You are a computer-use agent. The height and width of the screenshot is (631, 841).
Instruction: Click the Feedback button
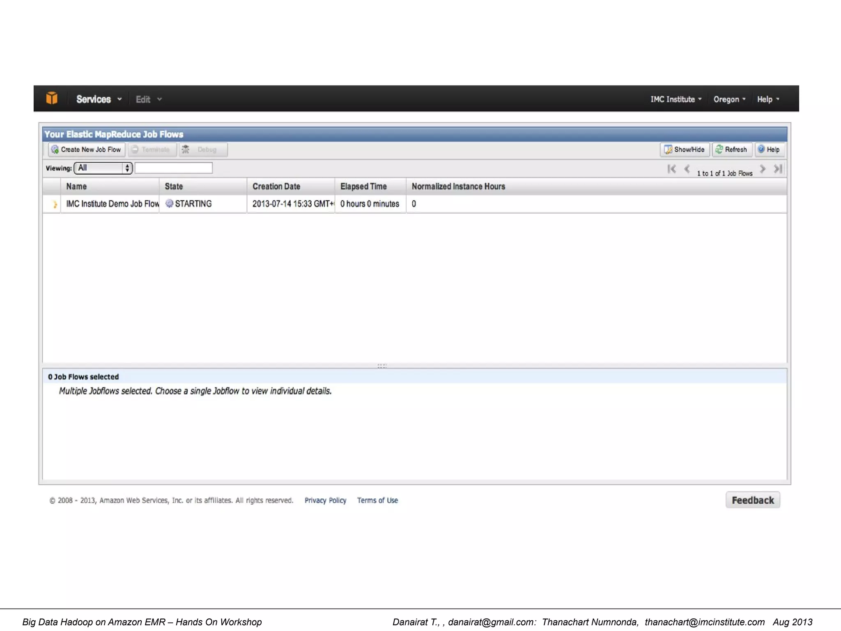coord(752,500)
